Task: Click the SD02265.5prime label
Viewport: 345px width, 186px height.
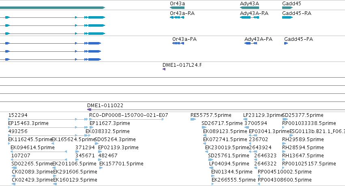Action: pyautogui.click(x=32, y=164)
